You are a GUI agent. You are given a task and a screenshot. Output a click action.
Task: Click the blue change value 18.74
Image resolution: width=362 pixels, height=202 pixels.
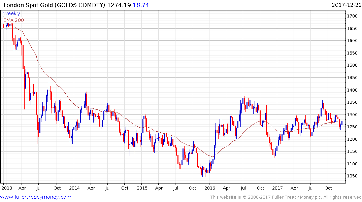tap(141, 5)
